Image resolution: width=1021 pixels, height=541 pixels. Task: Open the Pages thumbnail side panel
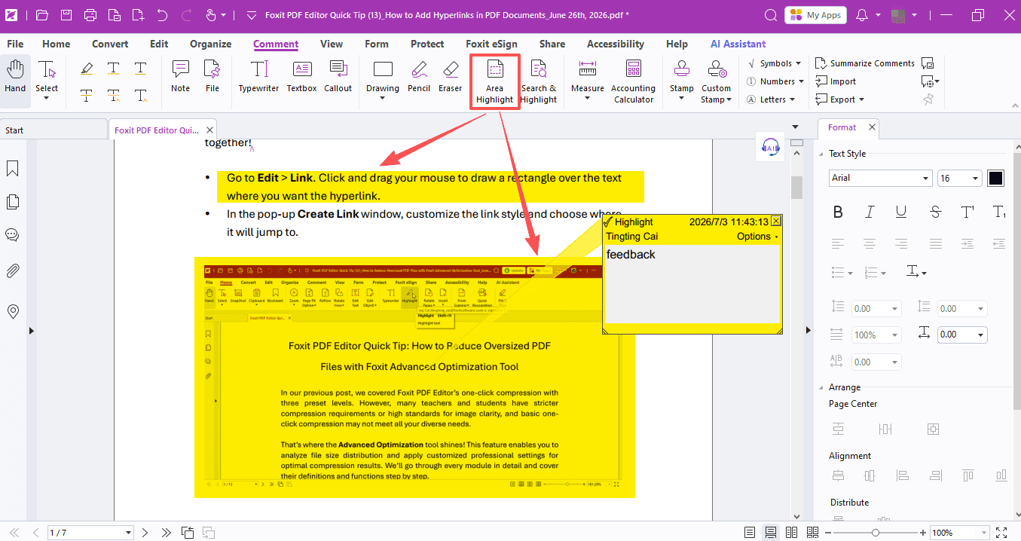coord(12,202)
